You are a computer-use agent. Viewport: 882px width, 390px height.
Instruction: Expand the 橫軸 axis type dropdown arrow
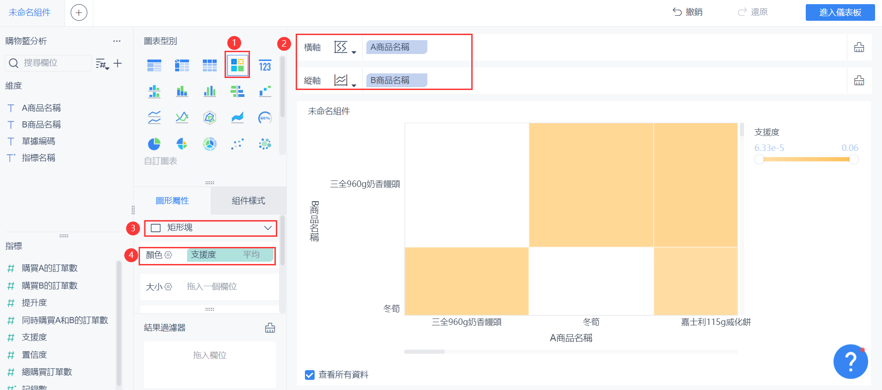coord(354,52)
